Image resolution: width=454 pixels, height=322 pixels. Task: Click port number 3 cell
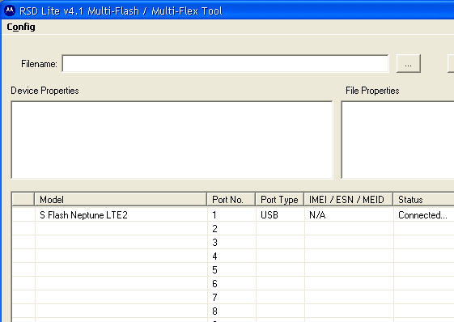[231, 243]
